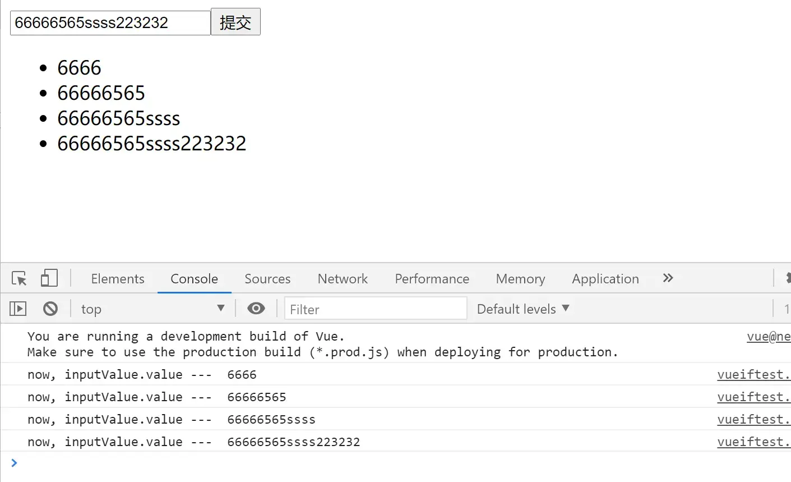Viewport: 791px width, 482px height.
Task: Switch to the Elements tab
Action: [x=118, y=279]
